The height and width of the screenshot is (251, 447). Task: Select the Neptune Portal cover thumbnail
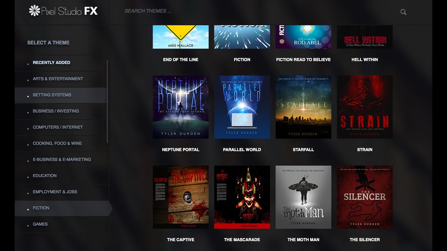181,107
